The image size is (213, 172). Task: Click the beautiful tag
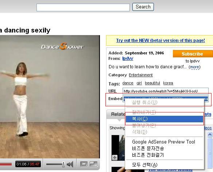[152, 83]
